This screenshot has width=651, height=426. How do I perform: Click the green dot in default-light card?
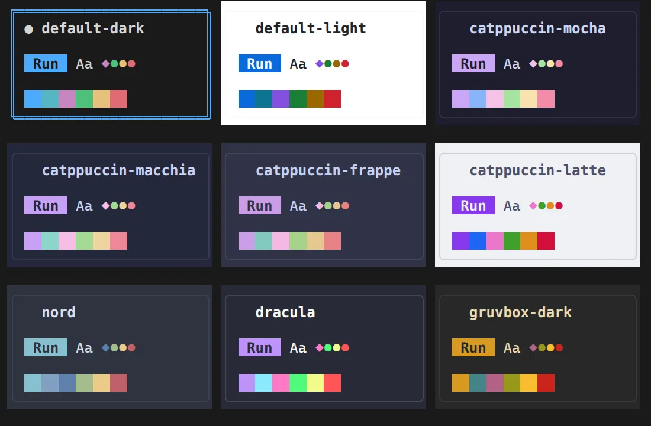328,63
